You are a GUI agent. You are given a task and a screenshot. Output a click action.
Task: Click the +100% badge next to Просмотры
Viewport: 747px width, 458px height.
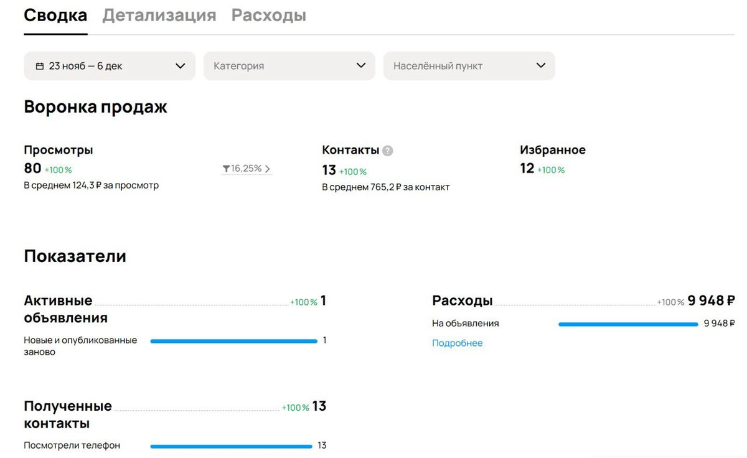pos(59,170)
